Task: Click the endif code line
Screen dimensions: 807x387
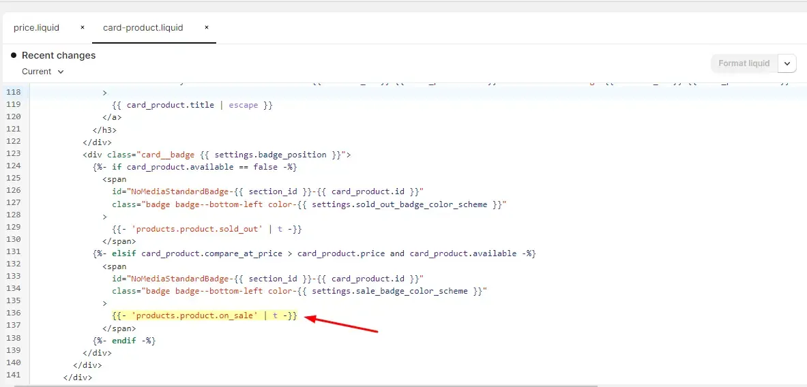Action: 124,340
